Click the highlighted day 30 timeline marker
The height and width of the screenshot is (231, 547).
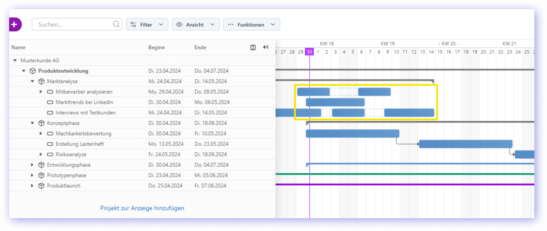pyautogui.click(x=309, y=52)
